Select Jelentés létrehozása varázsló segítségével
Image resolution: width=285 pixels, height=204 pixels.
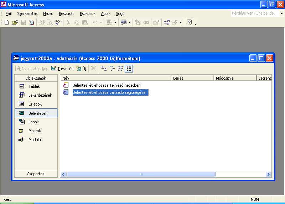(x=110, y=92)
